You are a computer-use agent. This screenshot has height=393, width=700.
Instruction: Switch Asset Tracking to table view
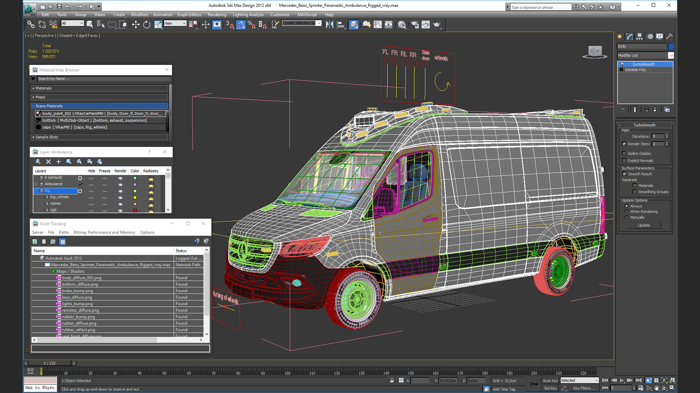(63, 242)
